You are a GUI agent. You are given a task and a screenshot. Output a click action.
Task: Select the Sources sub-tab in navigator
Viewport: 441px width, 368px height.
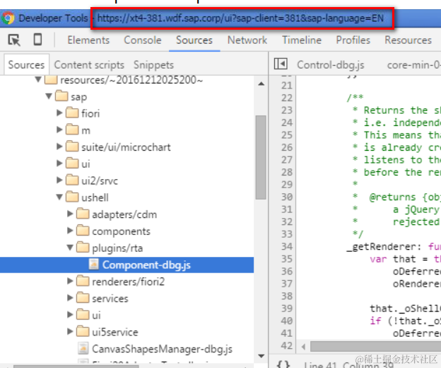click(26, 65)
